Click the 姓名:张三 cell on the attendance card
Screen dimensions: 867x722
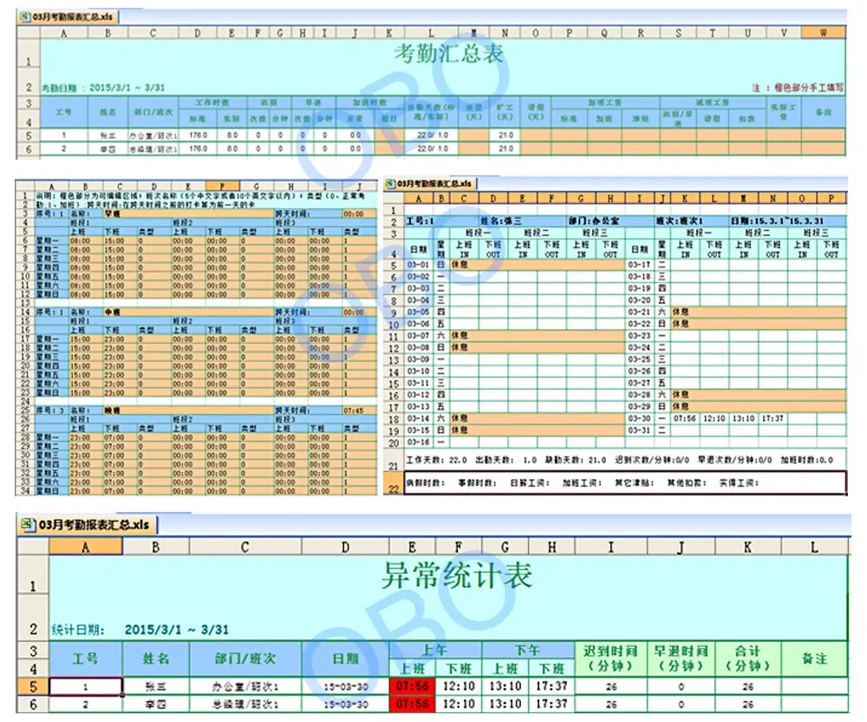(501, 221)
